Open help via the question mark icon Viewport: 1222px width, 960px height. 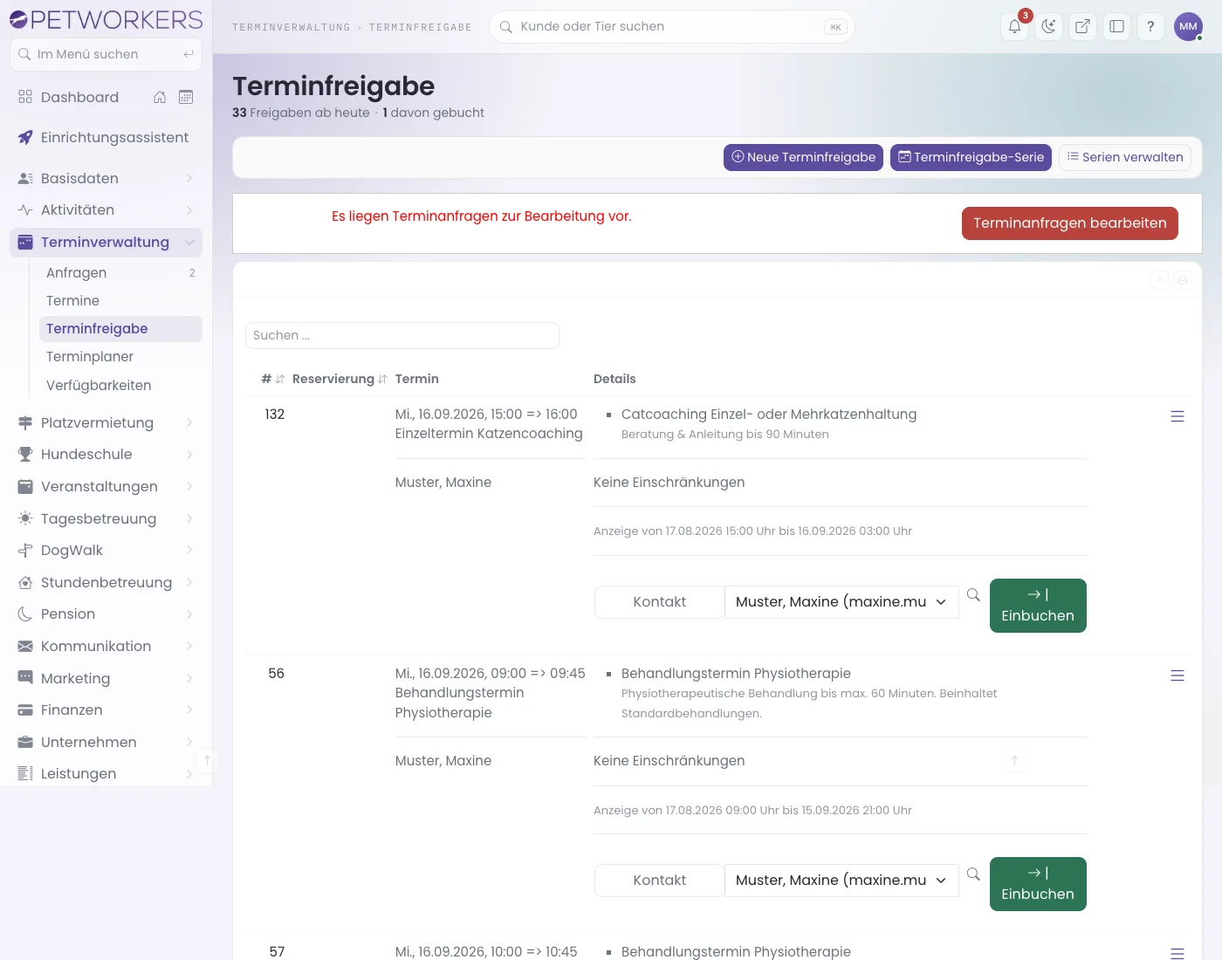click(1151, 26)
